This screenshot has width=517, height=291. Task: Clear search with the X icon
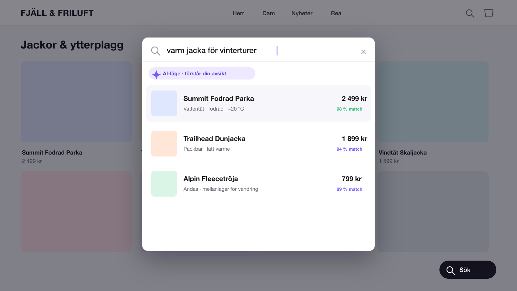coord(364,52)
